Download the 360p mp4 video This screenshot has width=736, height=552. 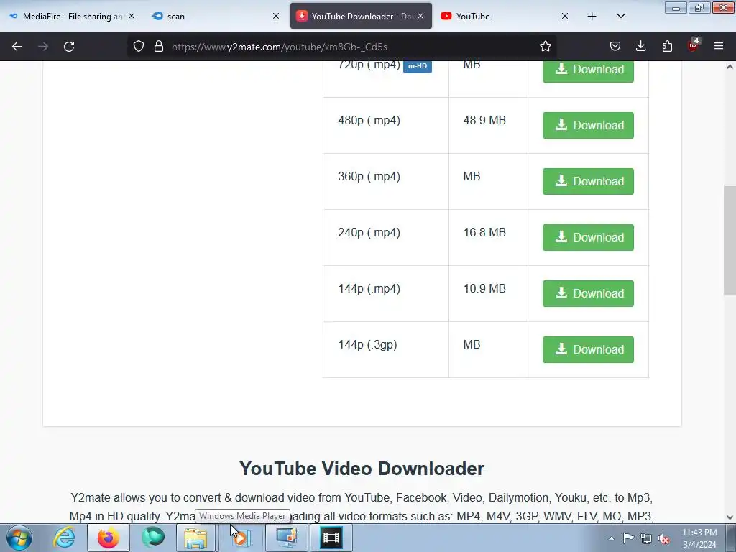pos(588,181)
